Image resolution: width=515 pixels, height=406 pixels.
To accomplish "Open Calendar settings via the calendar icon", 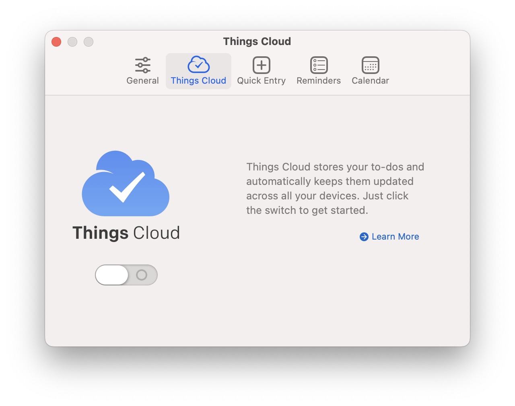I will pyautogui.click(x=370, y=65).
